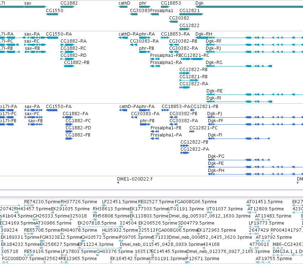
Task: Select transcript CG12822-RA
Action: [x=194, y=84]
